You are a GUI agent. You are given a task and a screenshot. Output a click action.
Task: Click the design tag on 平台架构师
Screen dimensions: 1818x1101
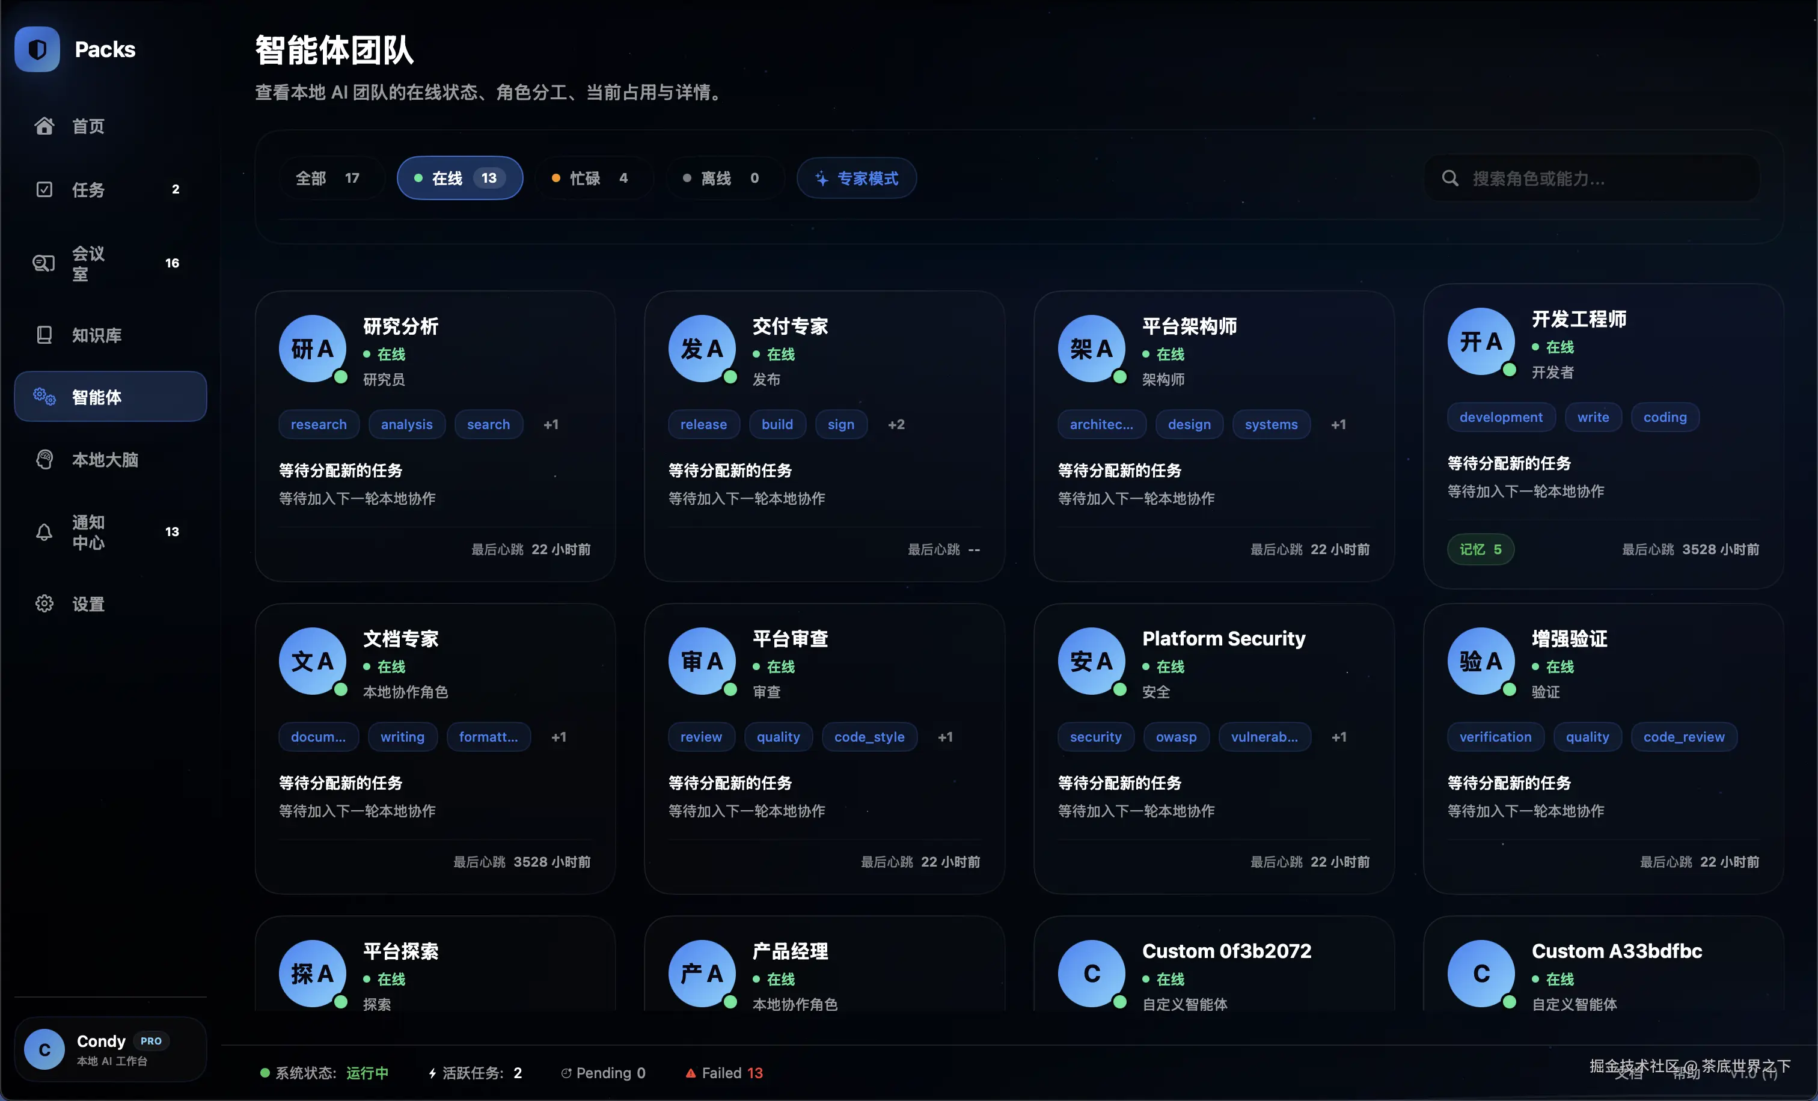coord(1189,425)
